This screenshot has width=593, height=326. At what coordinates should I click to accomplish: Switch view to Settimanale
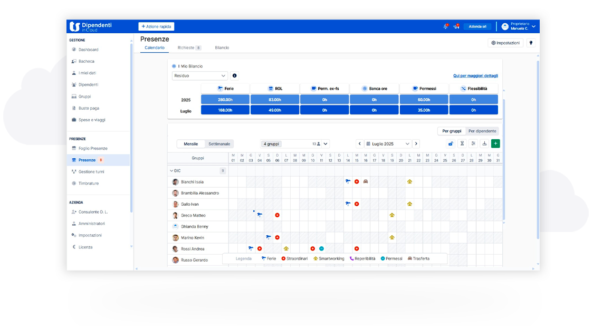tap(219, 143)
